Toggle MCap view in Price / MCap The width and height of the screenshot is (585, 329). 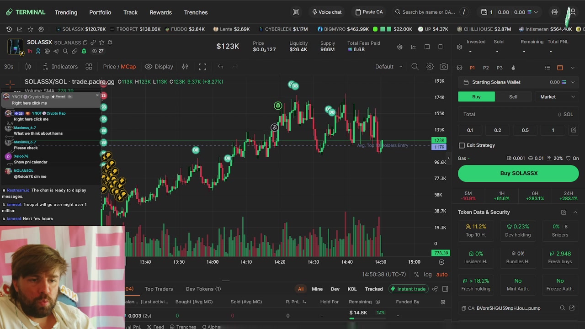pyautogui.click(x=128, y=67)
